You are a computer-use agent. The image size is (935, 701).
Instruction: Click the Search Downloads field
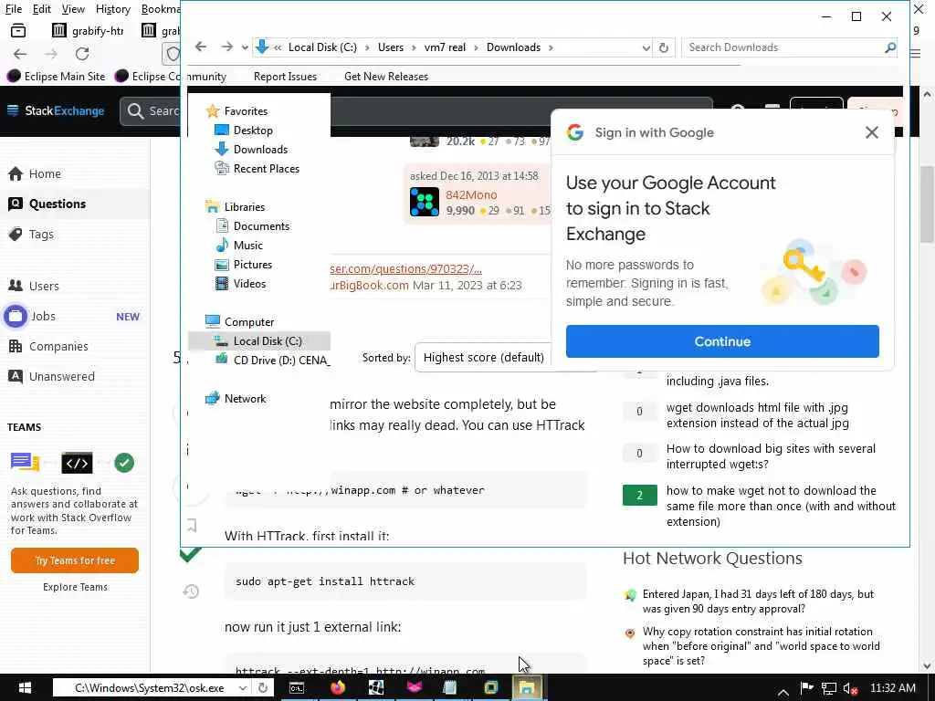[x=782, y=47]
